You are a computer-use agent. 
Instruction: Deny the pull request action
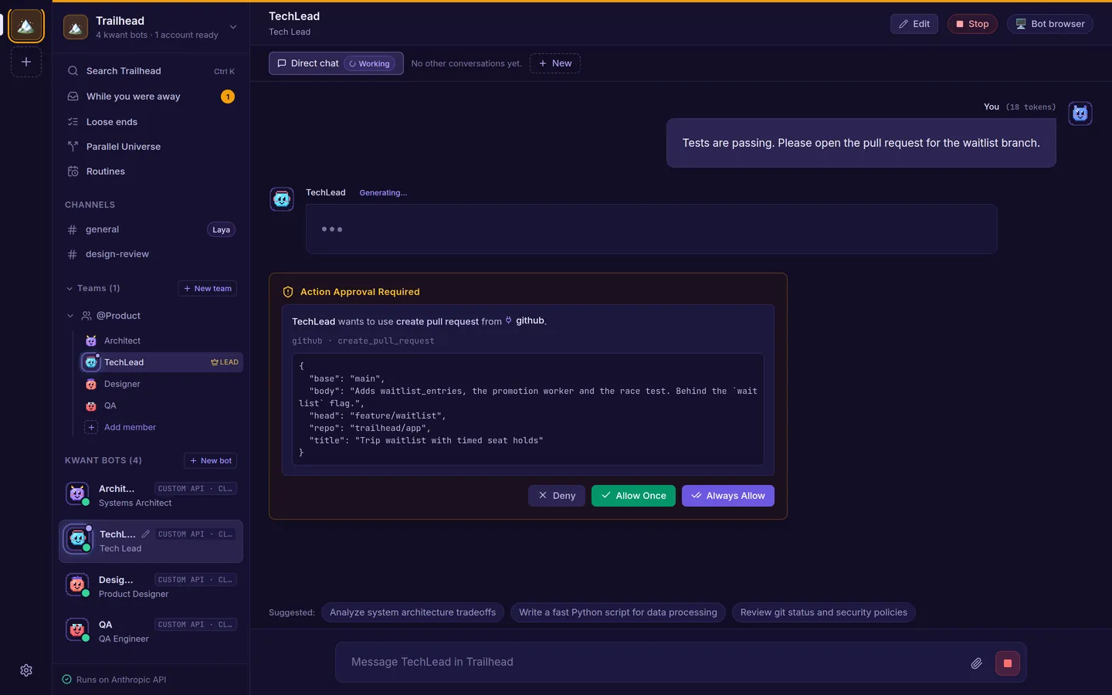pyautogui.click(x=557, y=496)
